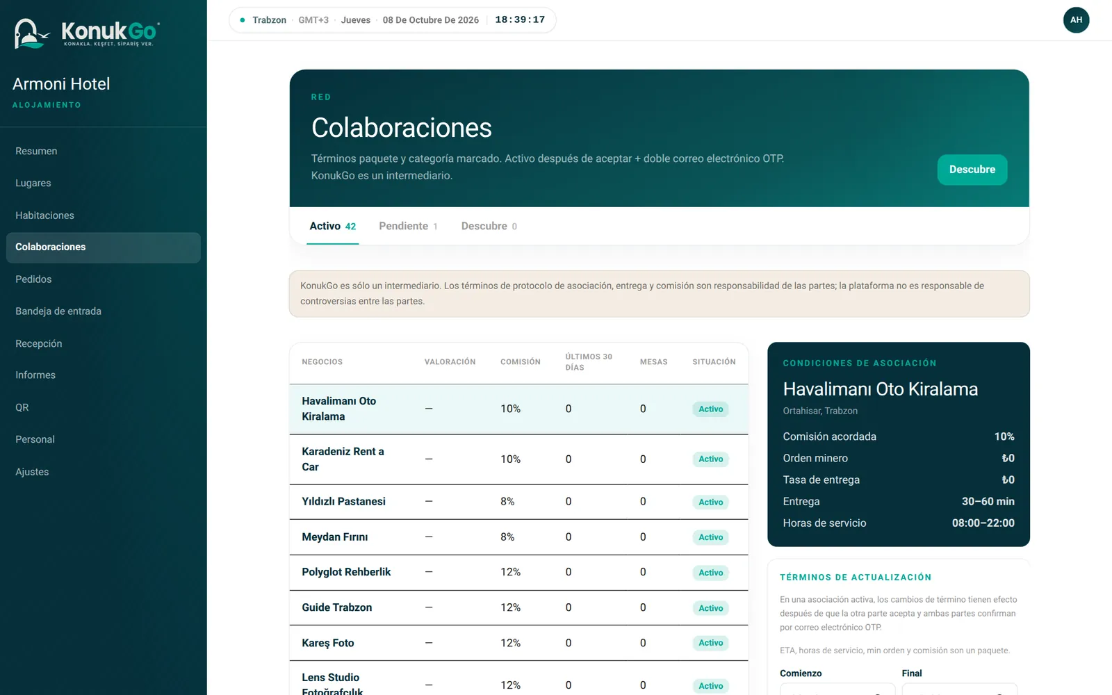1112x695 pixels.
Task: Click the Últimos 30 días column header
Action: pos(588,362)
